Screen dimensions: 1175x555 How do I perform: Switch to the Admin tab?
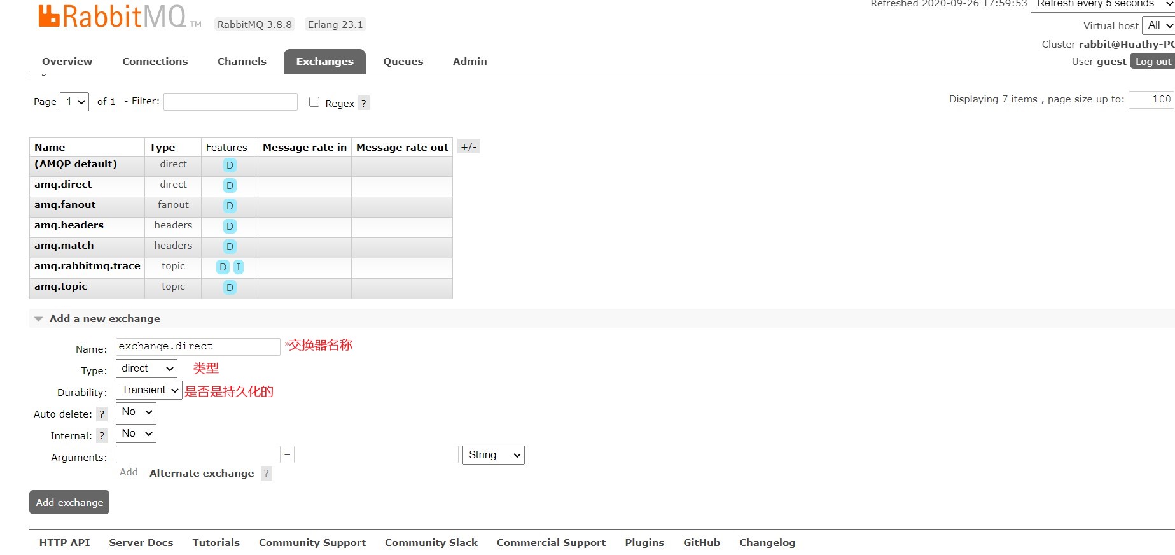point(469,62)
